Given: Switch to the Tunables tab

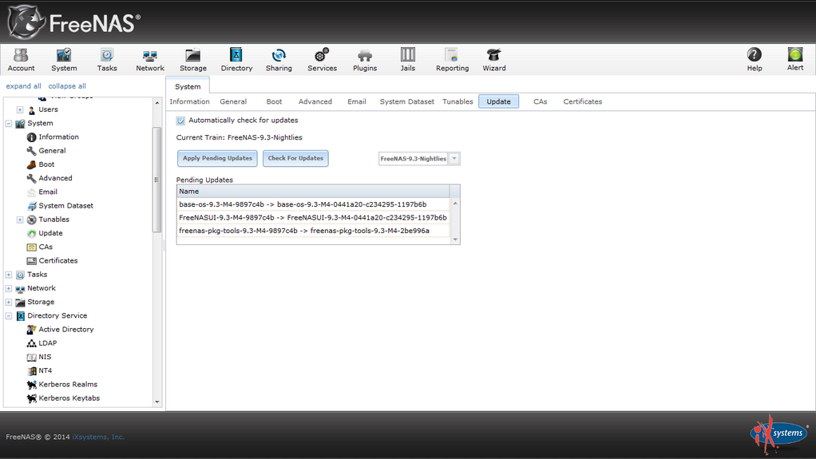Looking at the screenshot, I should (x=458, y=101).
